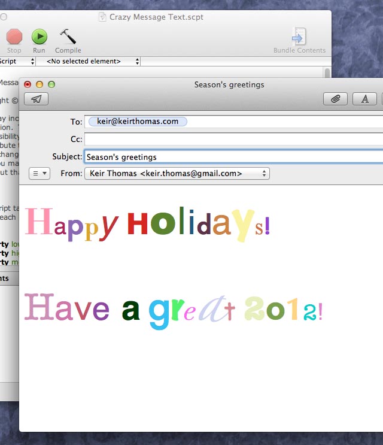Click the green zoom button of the message window

point(51,85)
